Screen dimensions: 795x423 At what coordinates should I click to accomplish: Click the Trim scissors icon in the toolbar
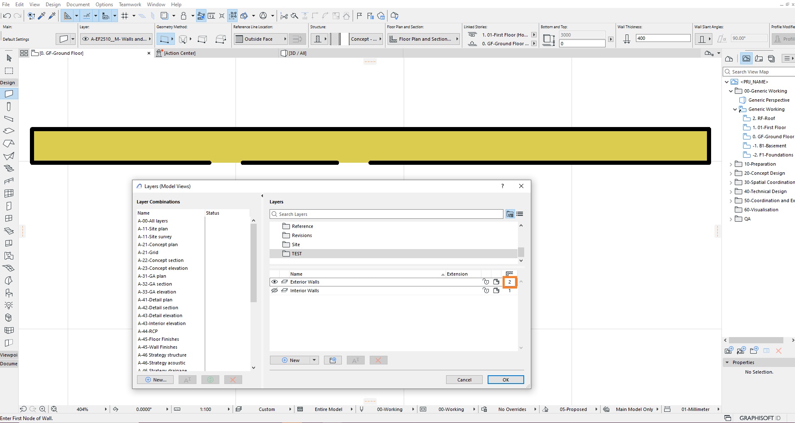pos(284,16)
